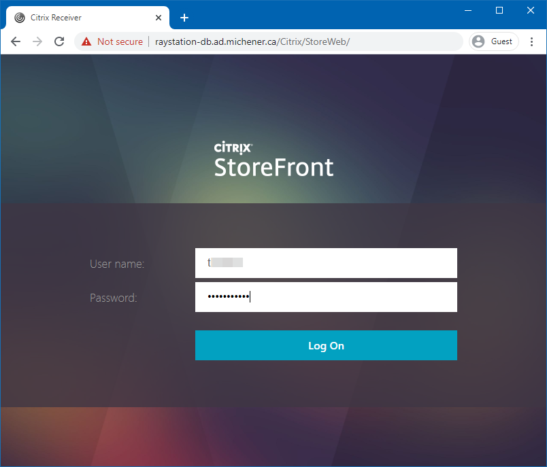Click the Log On button
This screenshot has height=467, width=547.
coord(326,345)
